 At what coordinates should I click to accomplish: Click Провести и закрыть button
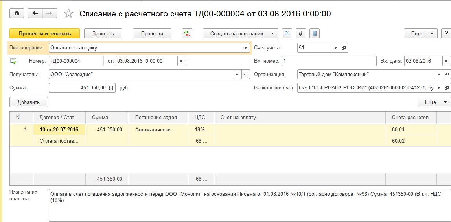pyautogui.click(x=44, y=33)
